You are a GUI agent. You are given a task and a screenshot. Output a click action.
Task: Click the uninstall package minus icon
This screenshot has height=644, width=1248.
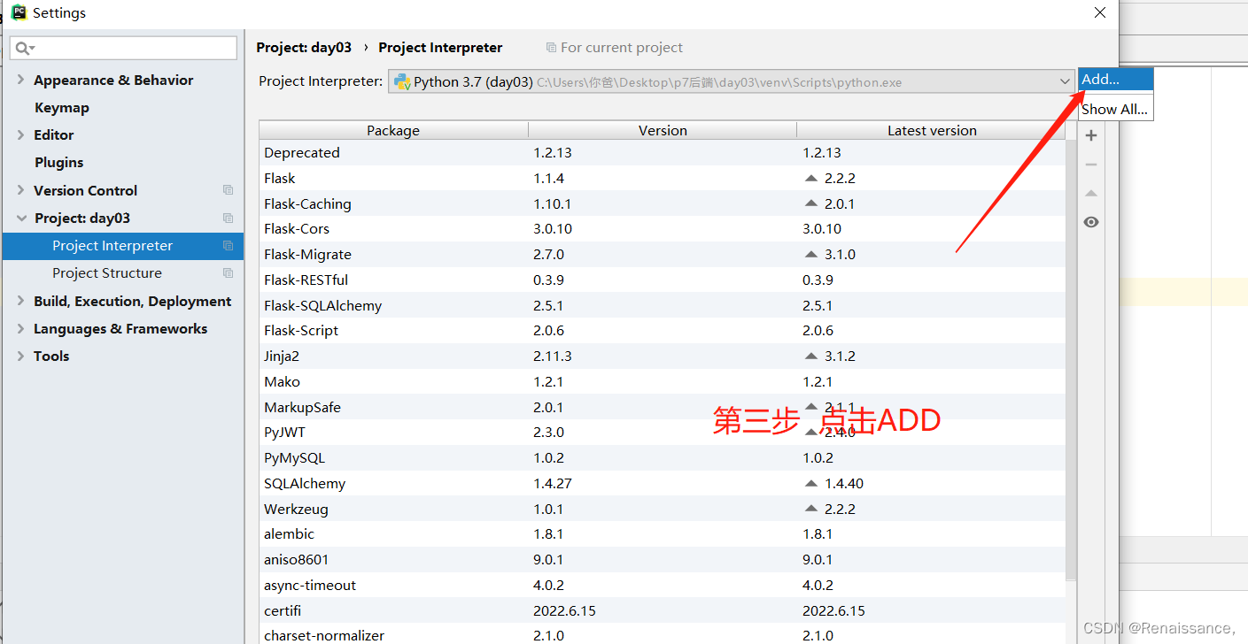click(1091, 165)
